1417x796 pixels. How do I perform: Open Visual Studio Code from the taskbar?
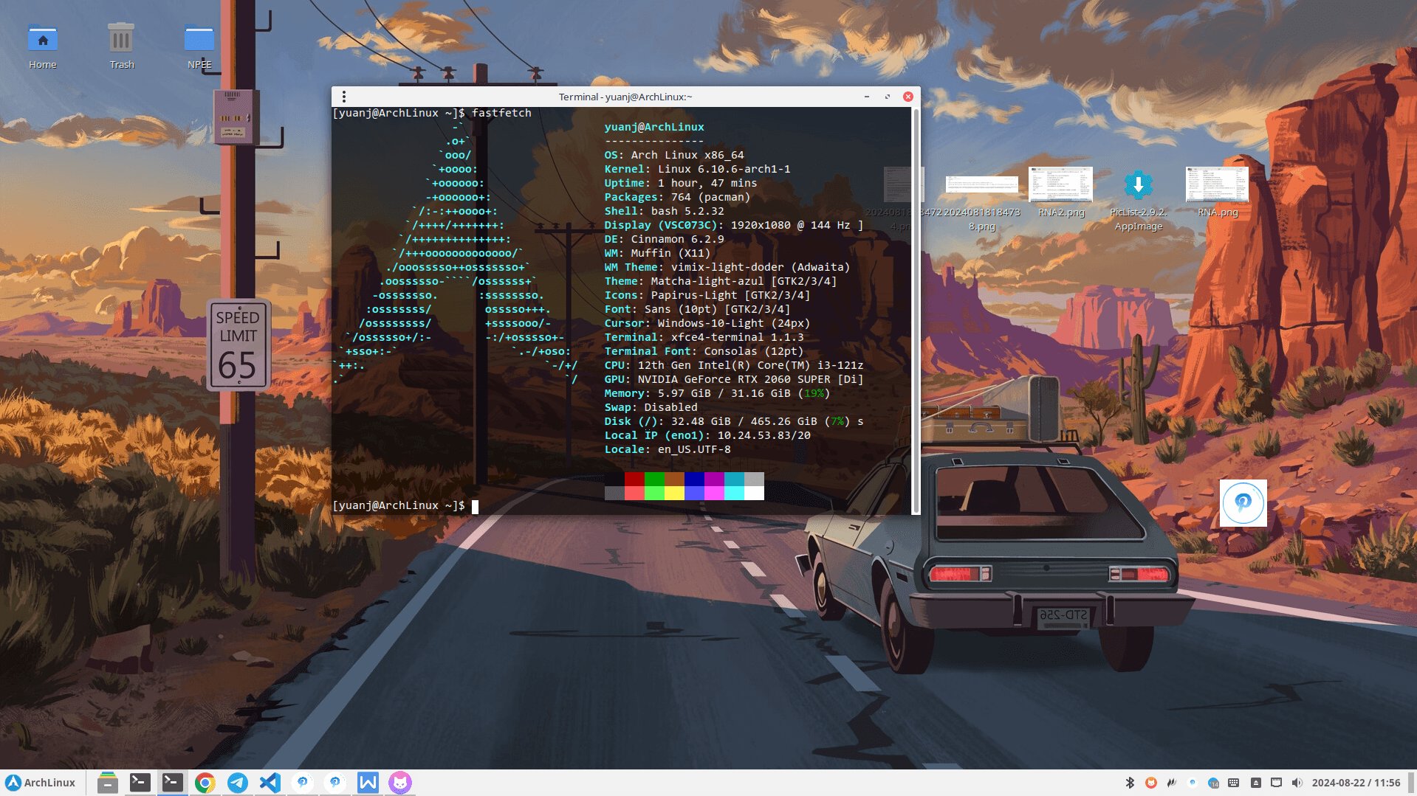(270, 783)
